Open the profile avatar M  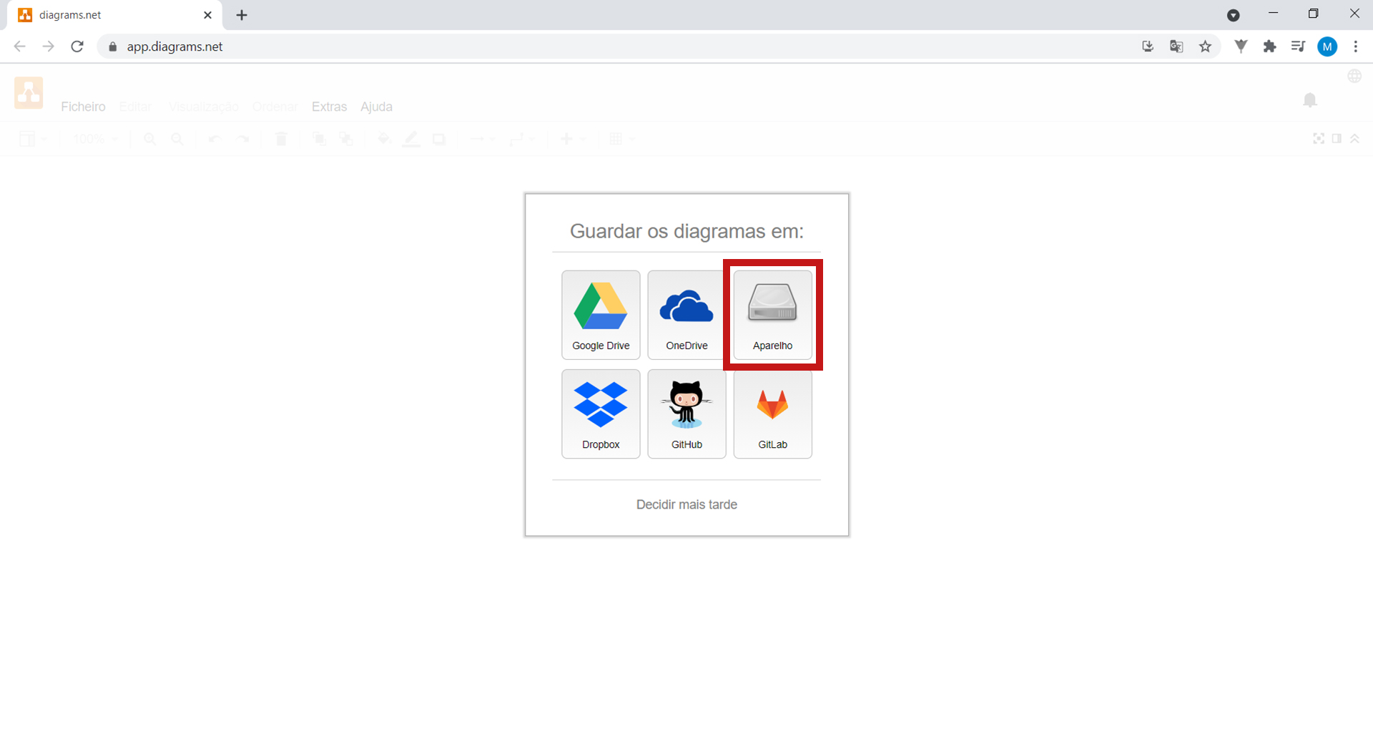1328,47
